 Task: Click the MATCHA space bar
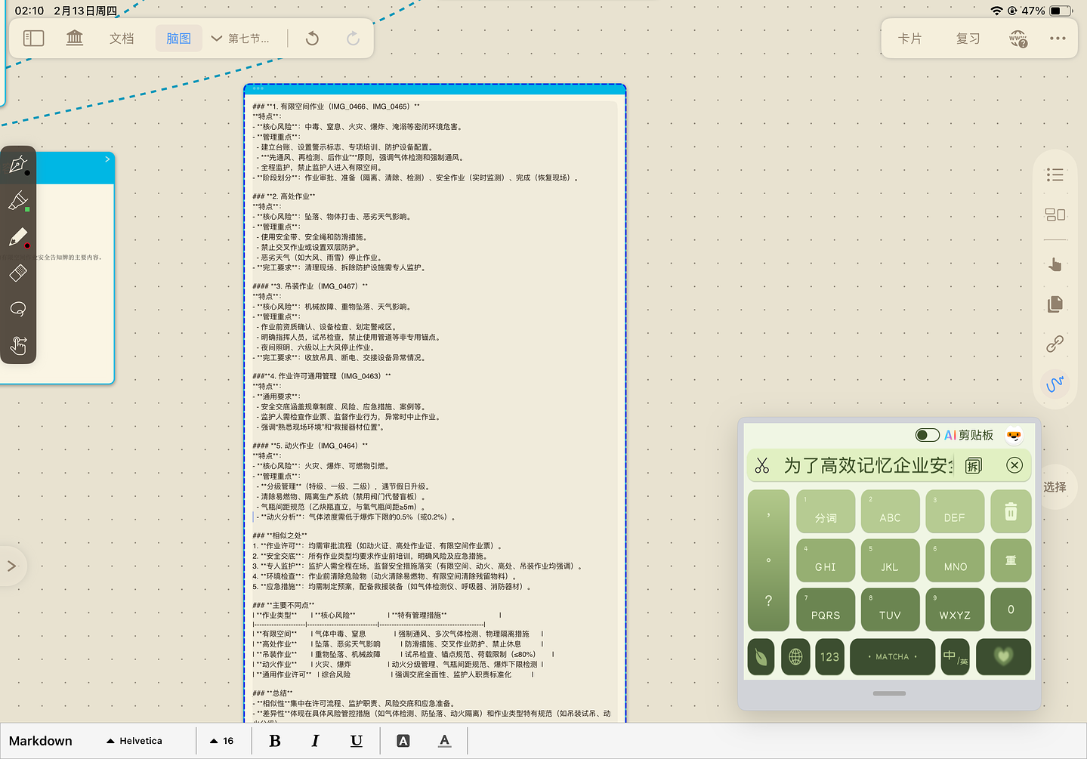click(892, 656)
